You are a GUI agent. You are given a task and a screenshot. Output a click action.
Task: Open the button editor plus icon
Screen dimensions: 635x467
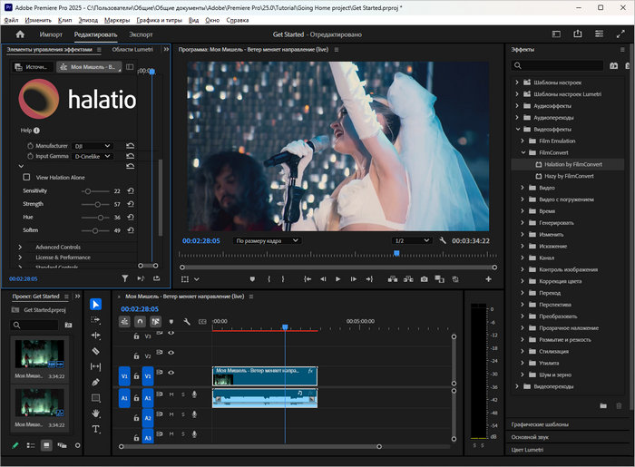(x=488, y=279)
